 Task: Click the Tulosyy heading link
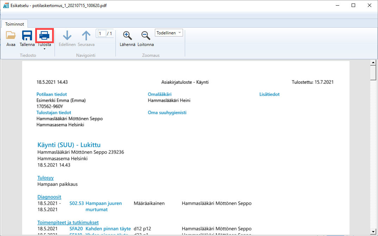click(45, 178)
